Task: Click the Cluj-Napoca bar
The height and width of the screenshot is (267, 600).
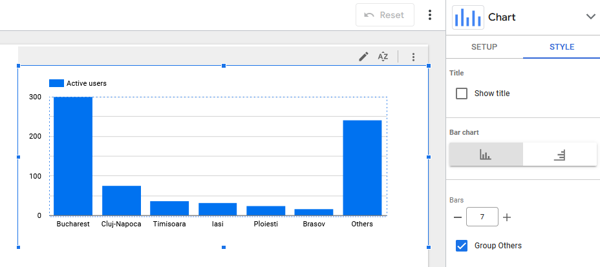Action: click(x=122, y=201)
